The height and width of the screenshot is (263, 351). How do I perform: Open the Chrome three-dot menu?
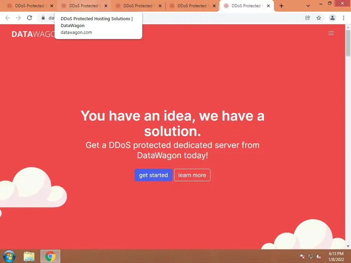(x=343, y=18)
